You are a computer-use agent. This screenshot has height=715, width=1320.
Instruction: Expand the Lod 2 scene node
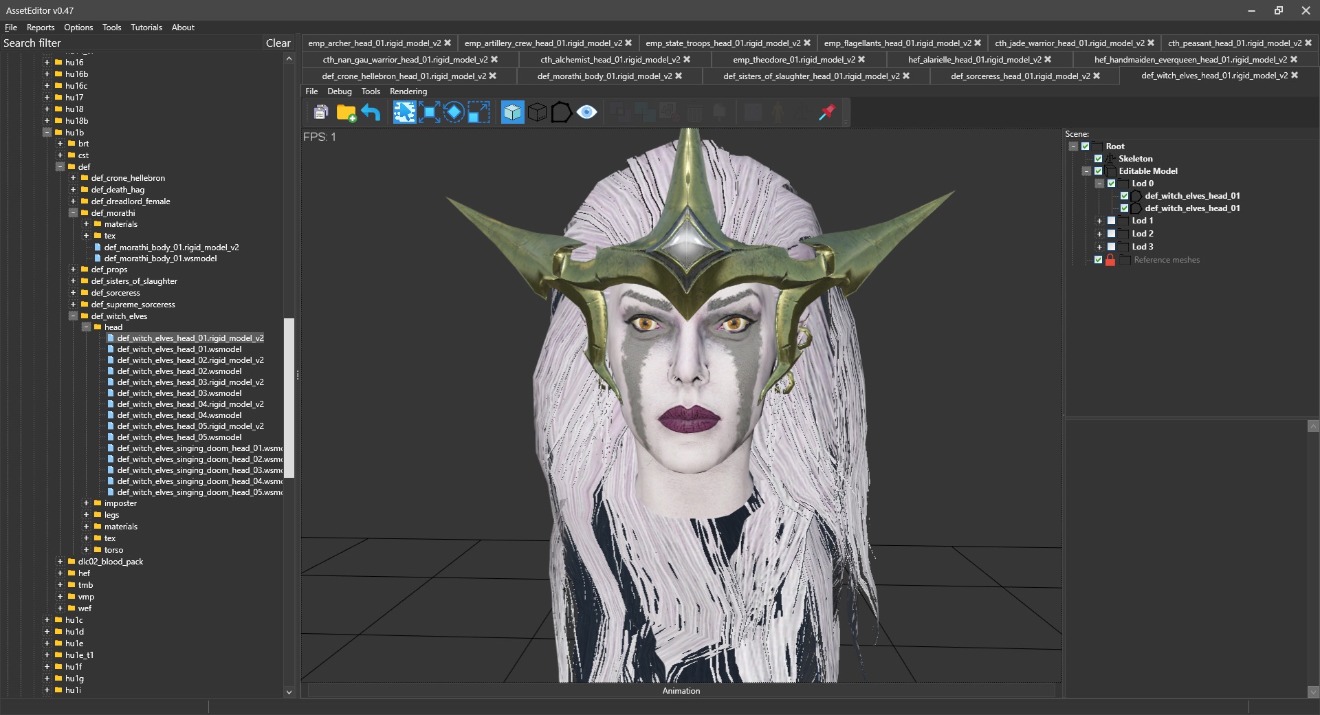tap(1099, 234)
